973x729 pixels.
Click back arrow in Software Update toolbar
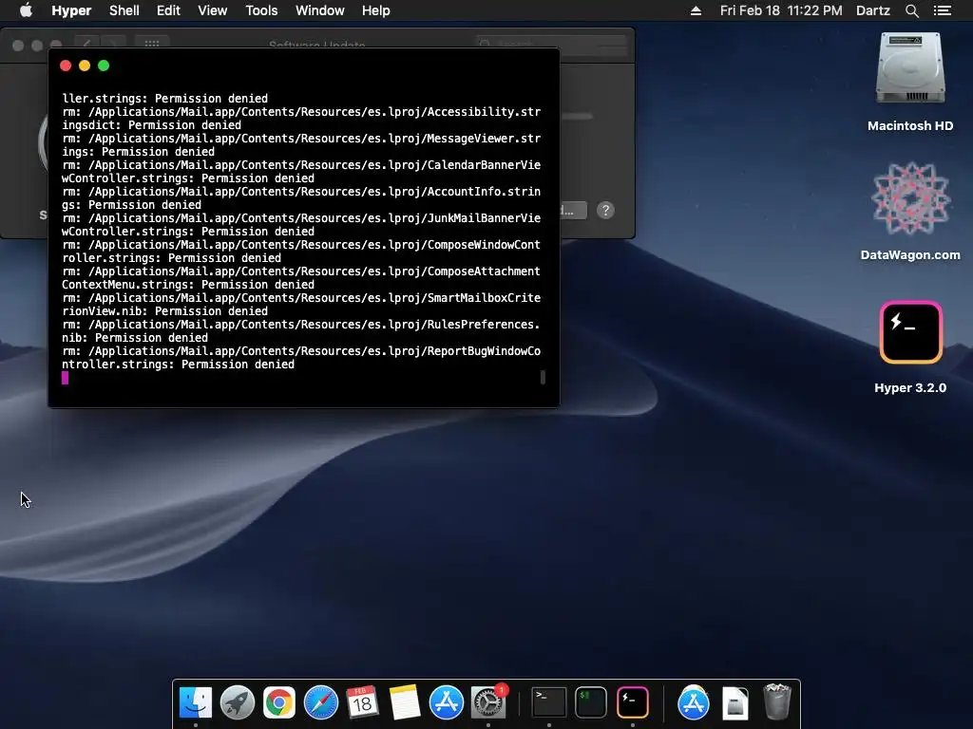[86, 44]
